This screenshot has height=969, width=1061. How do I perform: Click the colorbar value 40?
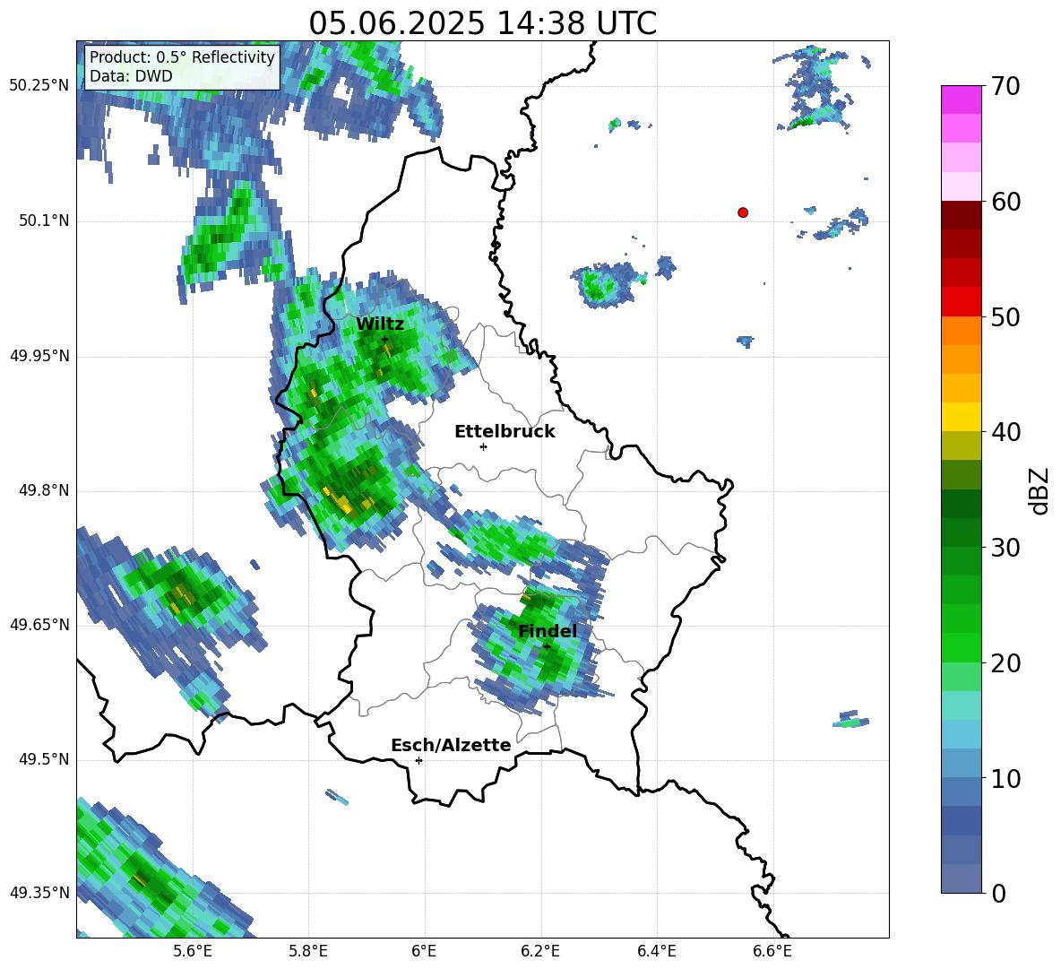[x=1006, y=432]
